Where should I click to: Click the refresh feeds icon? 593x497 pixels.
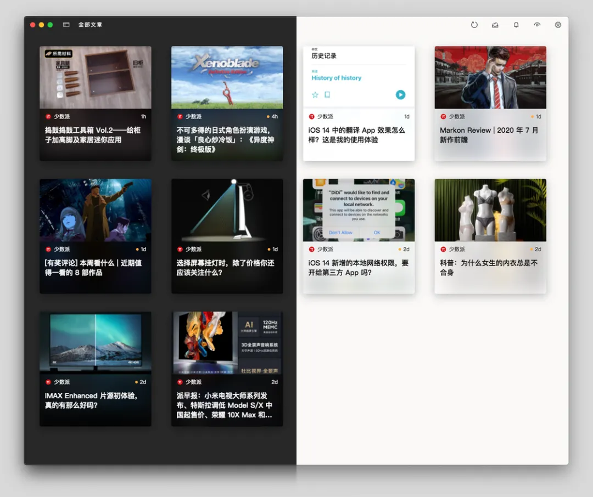(x=474, y=25)
